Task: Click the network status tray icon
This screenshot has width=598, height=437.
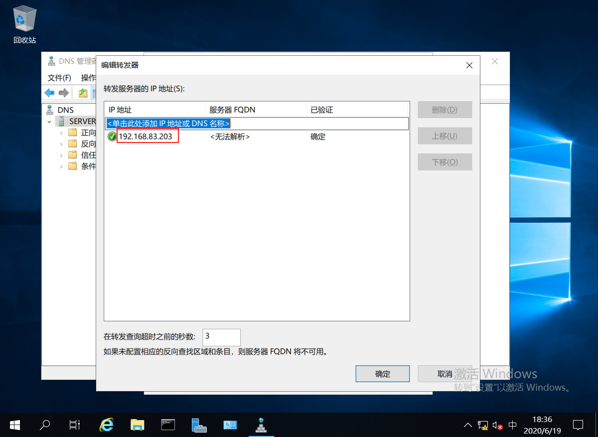Action: point(482,425)
